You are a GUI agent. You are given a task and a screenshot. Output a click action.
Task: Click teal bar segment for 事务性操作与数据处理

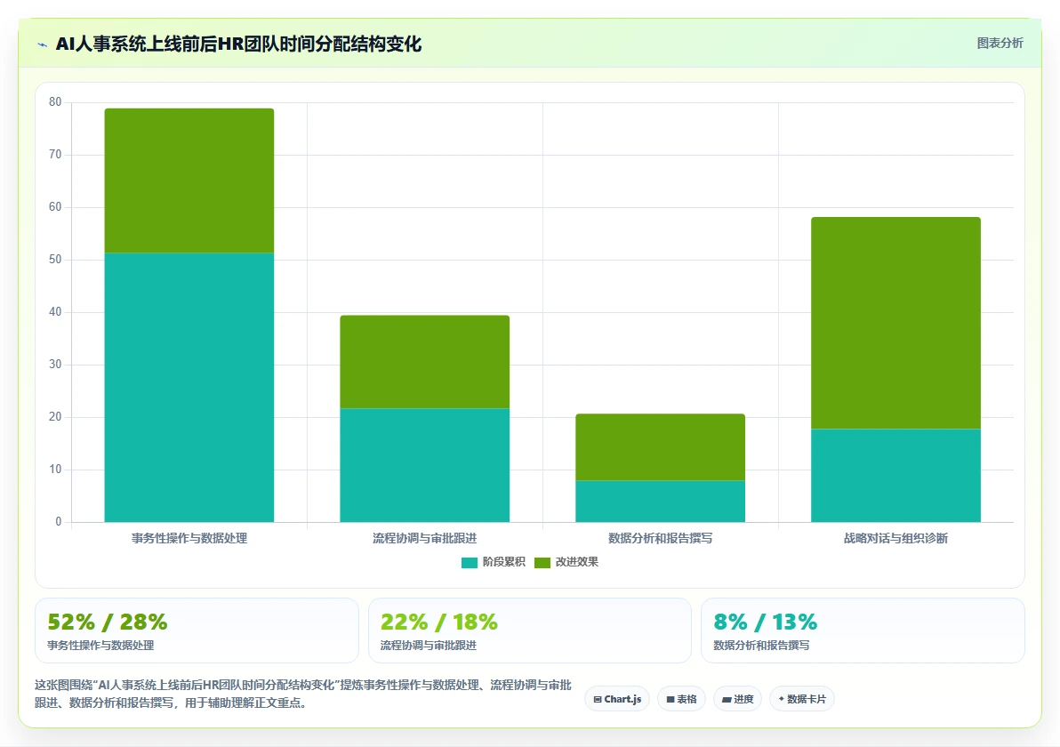(x=189, y=388)
